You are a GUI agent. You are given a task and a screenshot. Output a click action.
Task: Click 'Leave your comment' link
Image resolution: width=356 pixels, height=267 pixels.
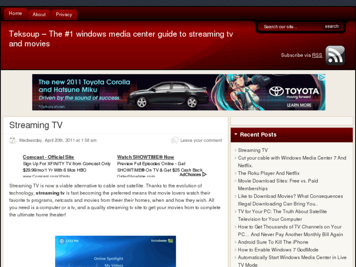tap(201, 141)
